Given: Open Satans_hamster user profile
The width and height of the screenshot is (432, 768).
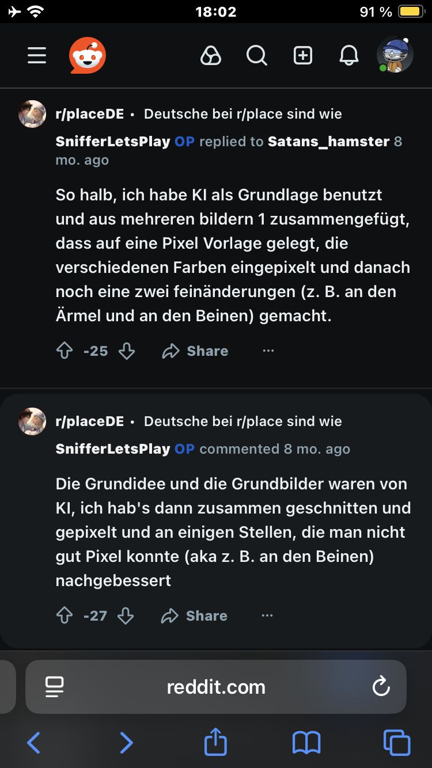Looking at the screenshot, I should tap(328, 142).
